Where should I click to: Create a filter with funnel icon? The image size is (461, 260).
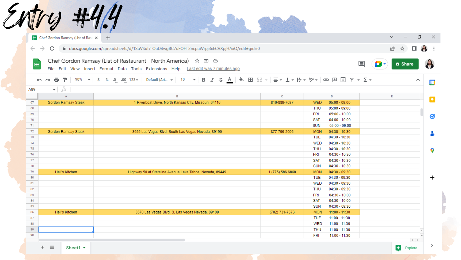pyautogui.click(x=352, y=80)
